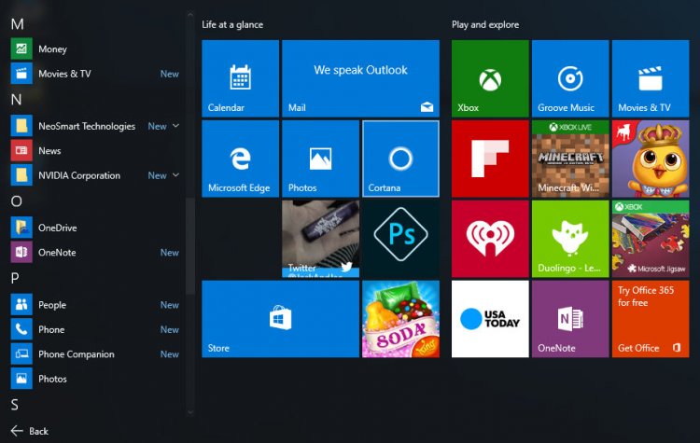
Task: Open the Store tile
Action: 280,319
